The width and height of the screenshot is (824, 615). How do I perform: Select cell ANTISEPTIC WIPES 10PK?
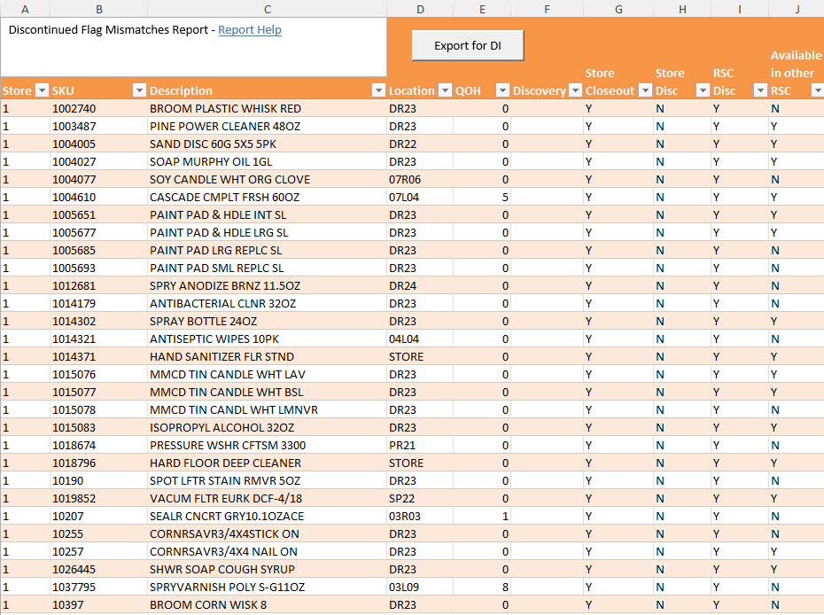(x=267, y=339)
